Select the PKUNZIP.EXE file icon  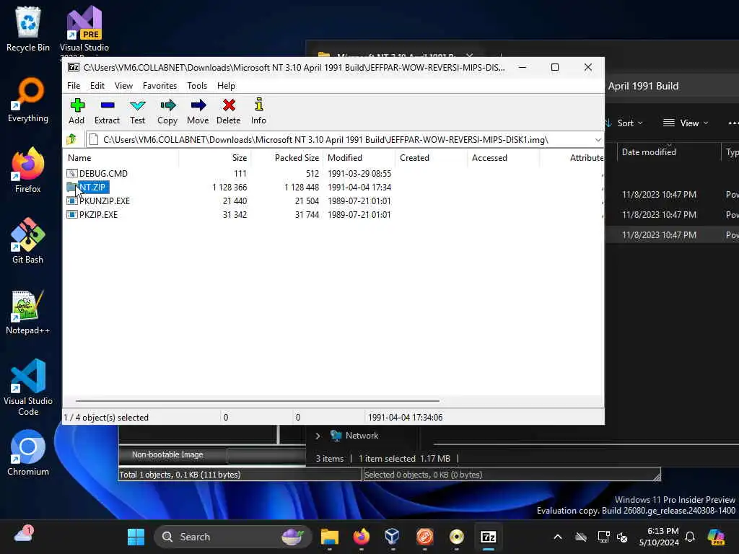pyautogui.click(x=71, y=201)
